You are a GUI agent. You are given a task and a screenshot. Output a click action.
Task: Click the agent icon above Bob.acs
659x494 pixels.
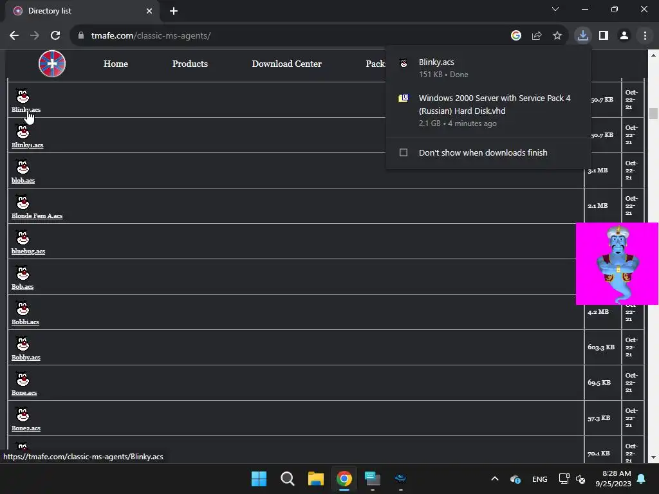(23, 273)
